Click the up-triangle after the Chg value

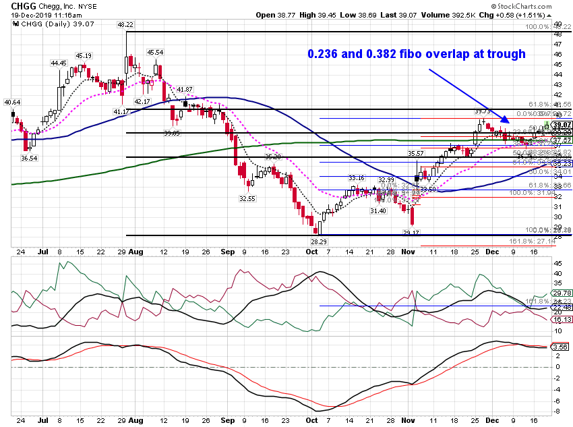coord(549,16)
